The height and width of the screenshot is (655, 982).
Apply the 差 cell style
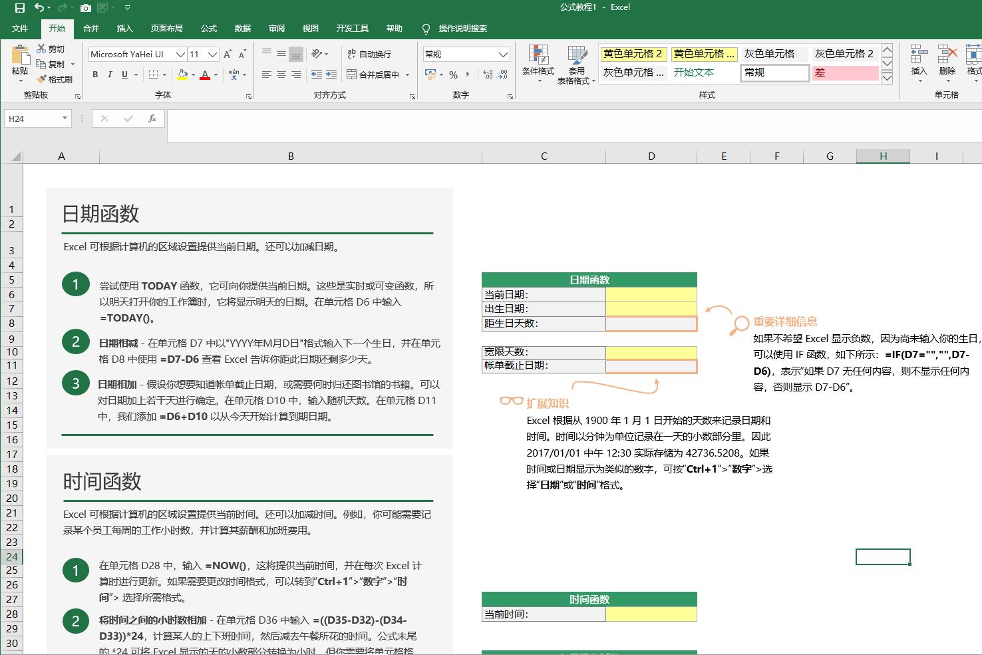coord(844,73)
